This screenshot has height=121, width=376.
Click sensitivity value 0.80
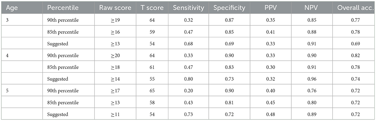[x=188, y=79]
